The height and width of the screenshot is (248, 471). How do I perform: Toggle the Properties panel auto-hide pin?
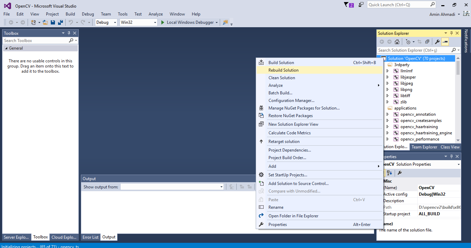coord(451,156)
